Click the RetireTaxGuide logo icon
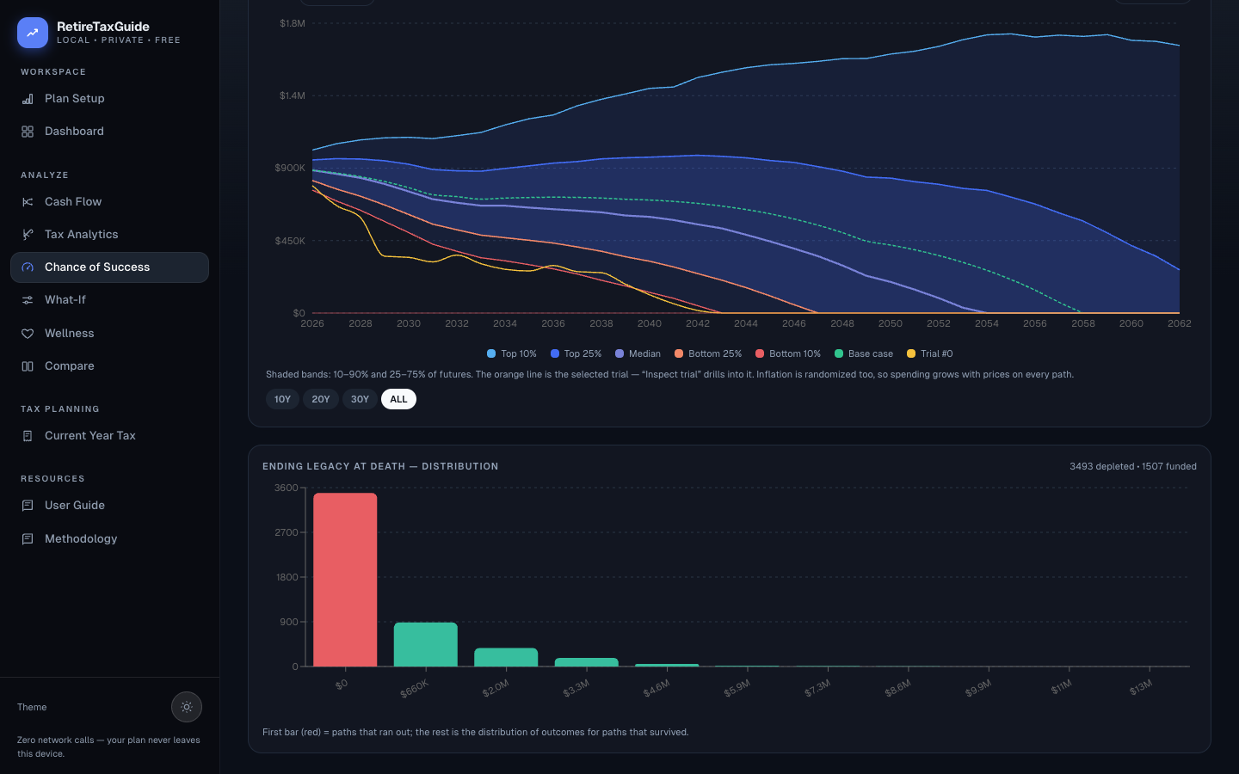 33,33
